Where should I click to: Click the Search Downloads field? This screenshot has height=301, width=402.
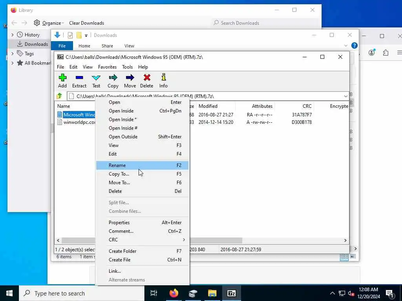click(x=264, y=23)
